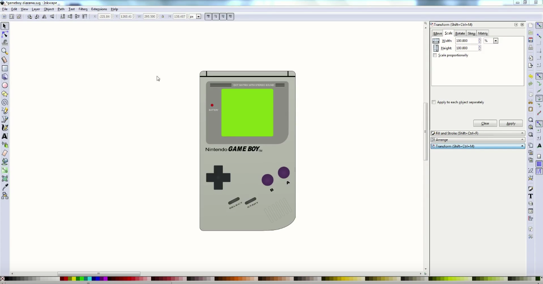Increase Width value with up spinner arrow
The width and height of the screenshot is (543, 284).
(480, 40)
